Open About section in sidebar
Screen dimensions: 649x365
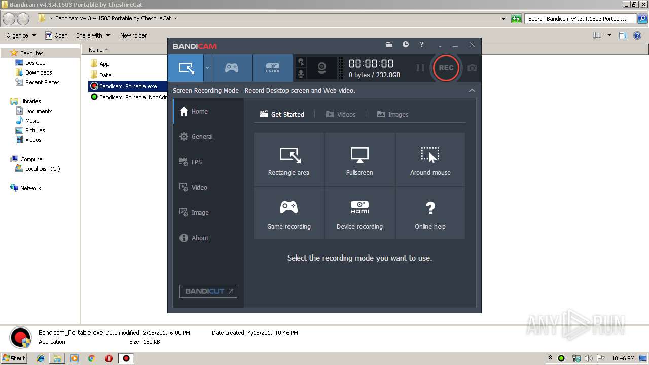(x=209, y=238)
